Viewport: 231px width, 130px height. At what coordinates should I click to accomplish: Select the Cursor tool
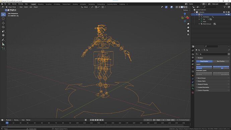(3, 18)
